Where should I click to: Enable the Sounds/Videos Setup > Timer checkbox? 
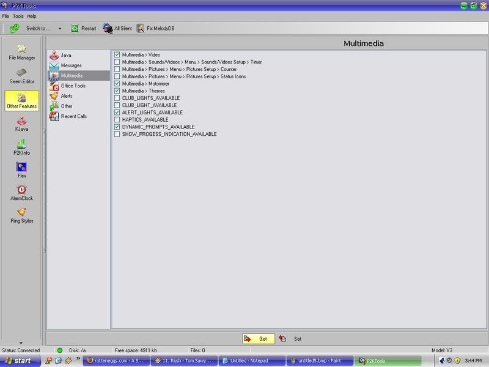pyautogui.click(x=117, y=62)
